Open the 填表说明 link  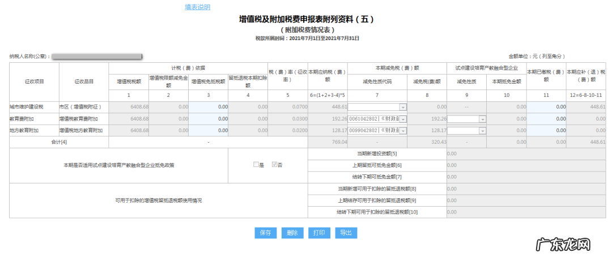(x=197, y=7)
